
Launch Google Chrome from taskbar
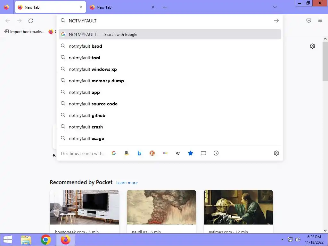[x=46, y=240]
